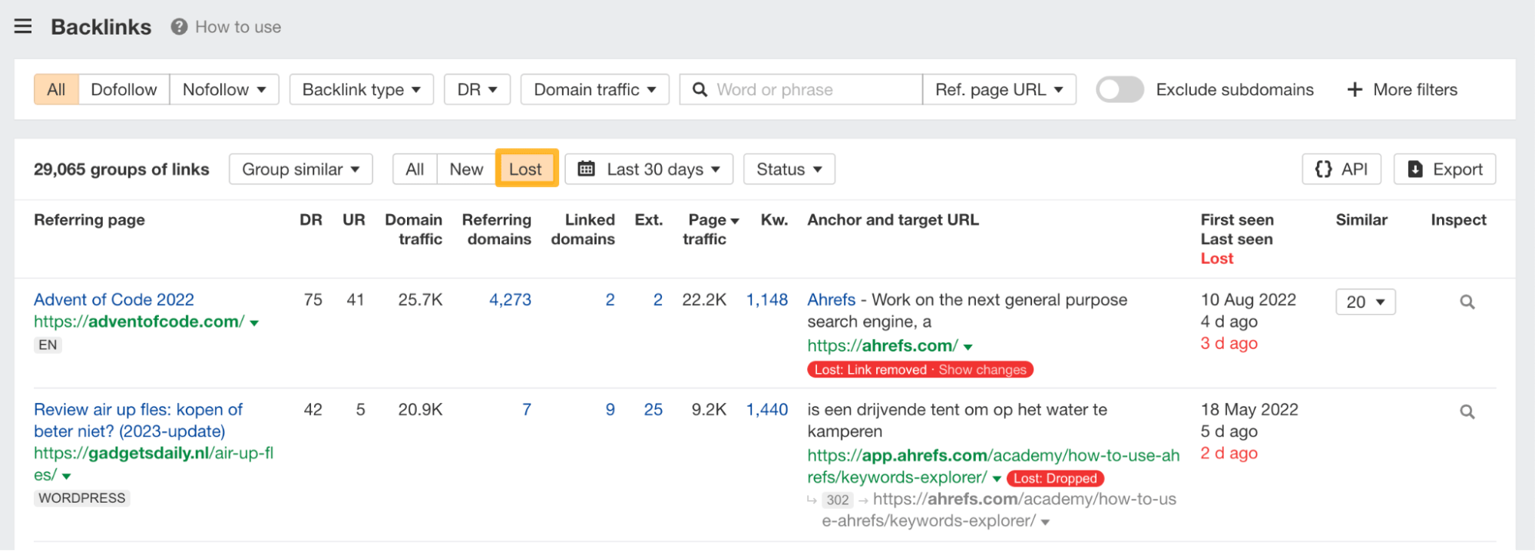
Task: Open https://ahrefs.com/ target URL
Action: point(882,346)
